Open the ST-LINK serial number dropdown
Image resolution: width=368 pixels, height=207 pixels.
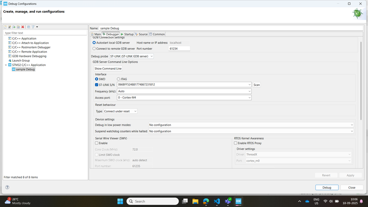249,84
